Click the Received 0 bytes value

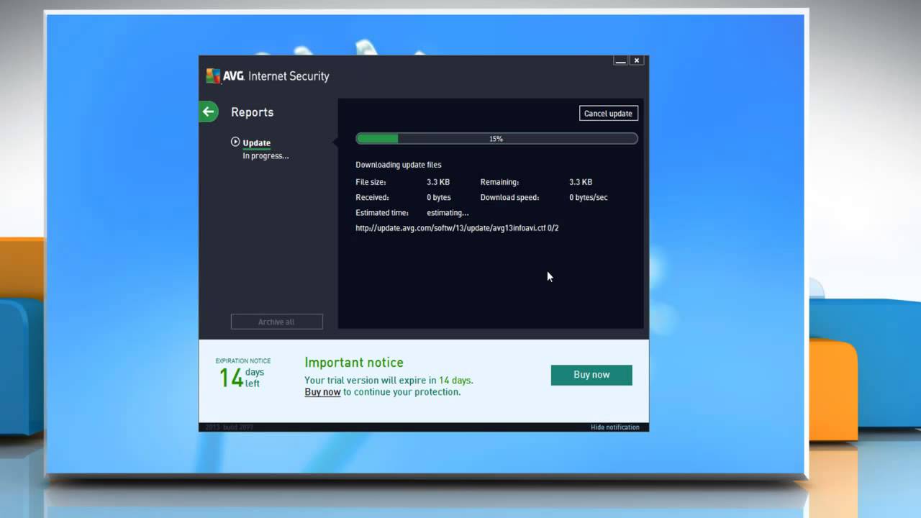pos(439,197)
